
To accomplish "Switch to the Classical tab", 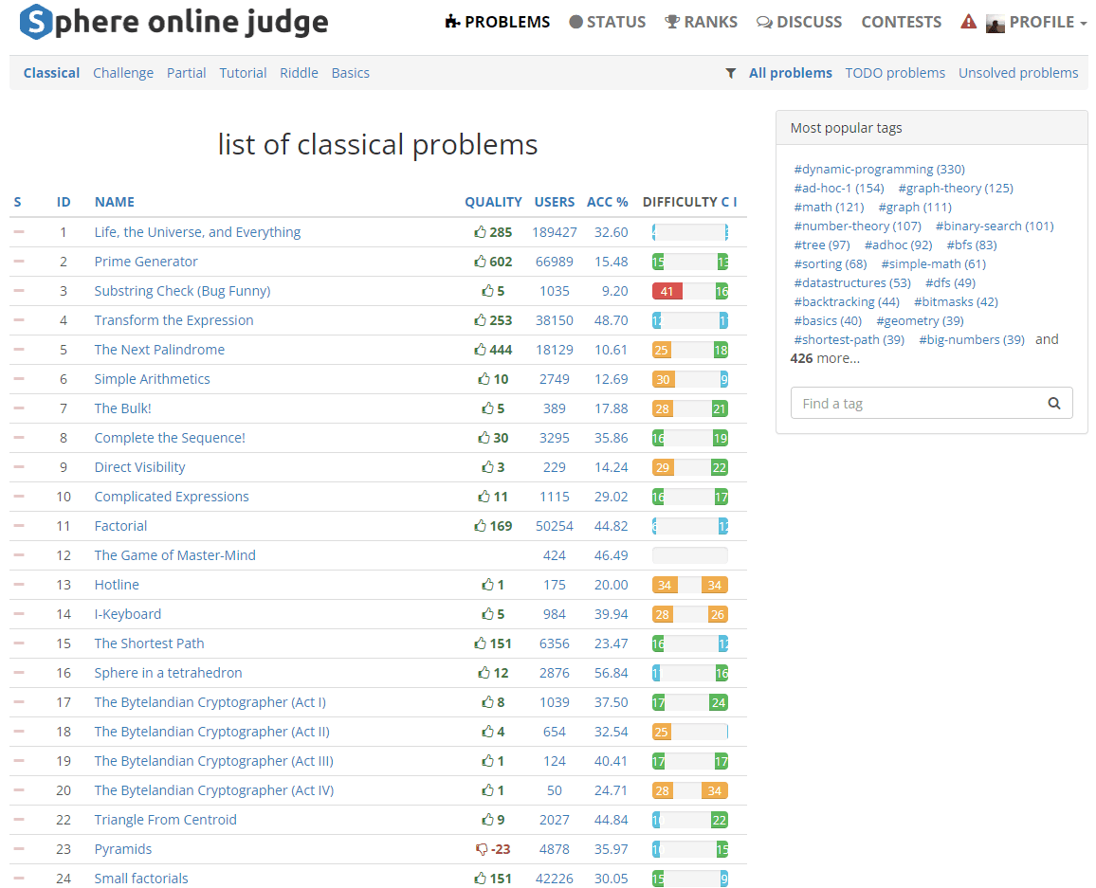I will (52, 73).
